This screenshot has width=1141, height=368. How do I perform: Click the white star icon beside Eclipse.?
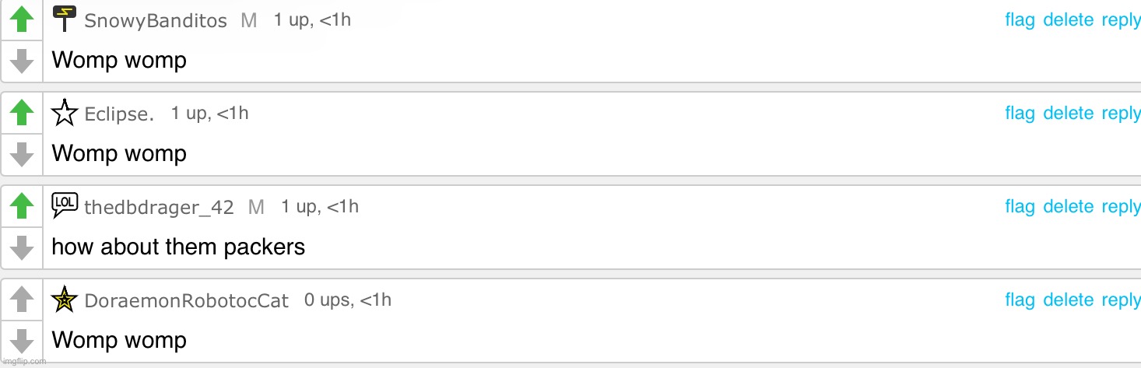(x=65, y=113)
